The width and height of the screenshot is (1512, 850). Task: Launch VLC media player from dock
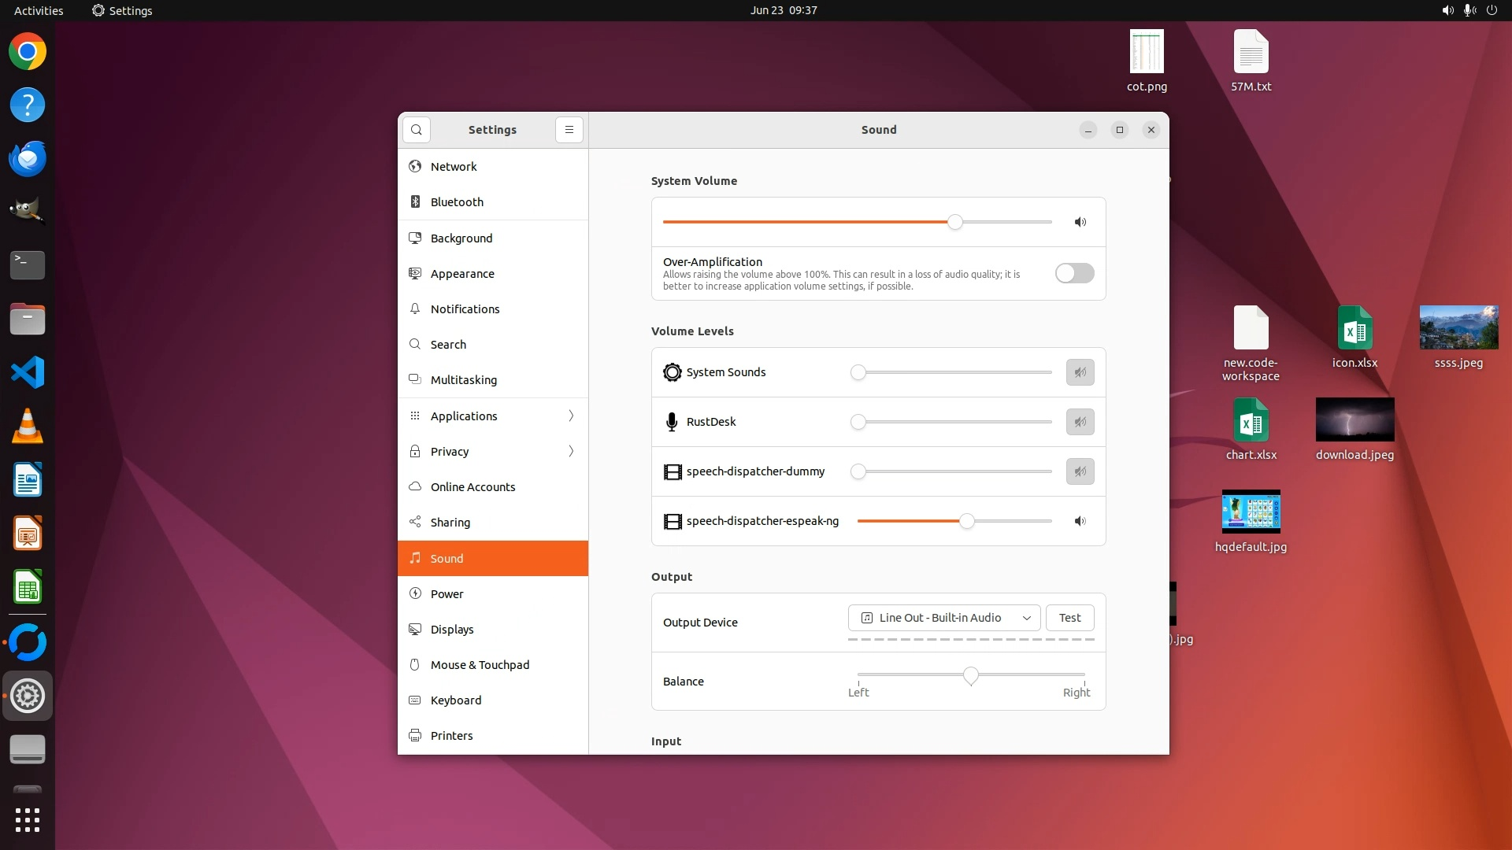point(28,426)
